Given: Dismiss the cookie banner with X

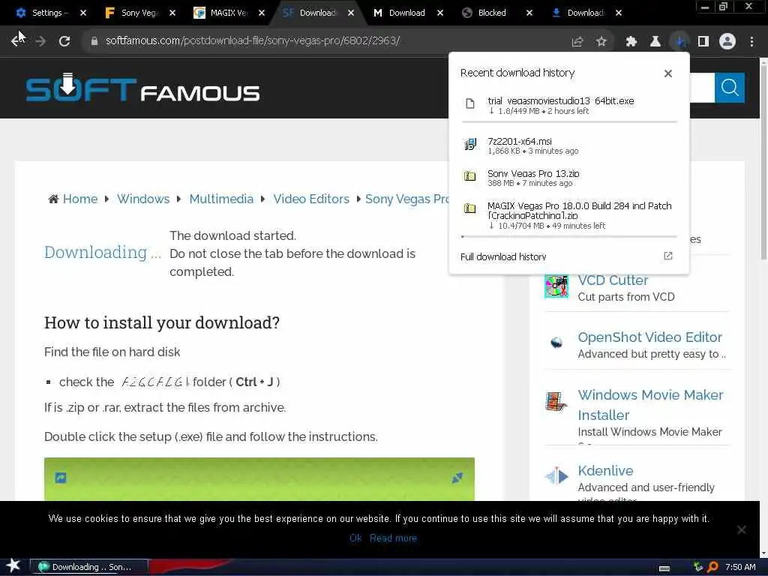Looking at the screenshot, I should (742, 529).
